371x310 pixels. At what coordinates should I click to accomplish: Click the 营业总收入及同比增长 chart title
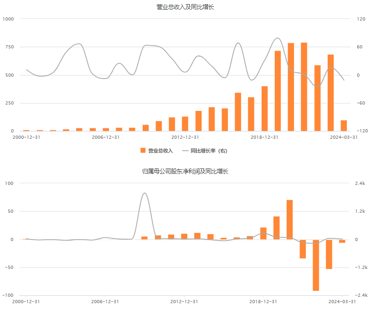185,7
